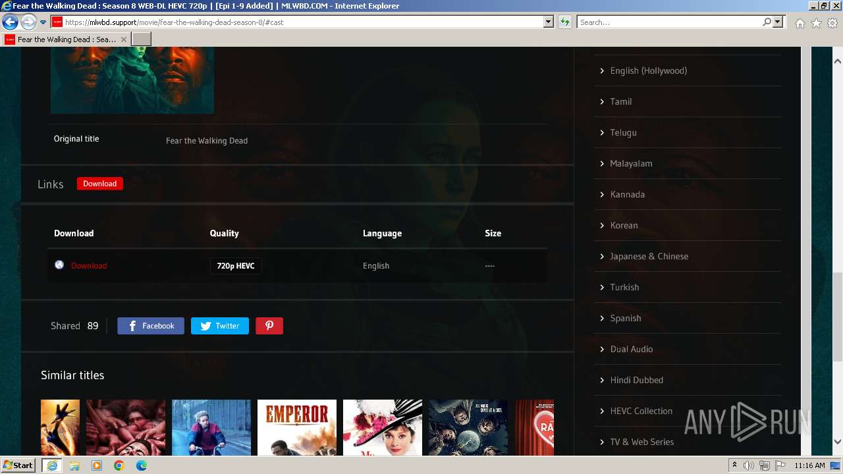
Task: Click the inner page scrollbar down arrow
Action: coord(838,442)
